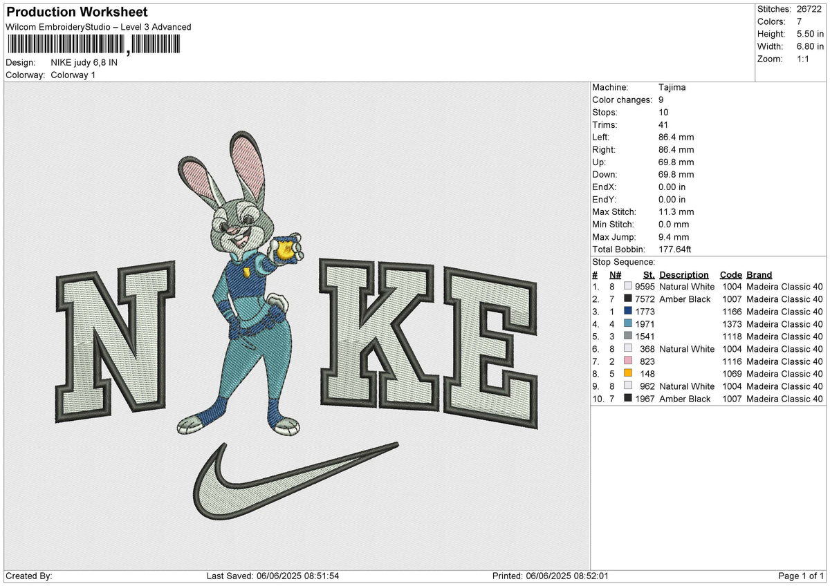Select the white swatch with 368 stitches
Image resolution: width=830 pixels, height=586 pixels.
[x=628, y=349]
